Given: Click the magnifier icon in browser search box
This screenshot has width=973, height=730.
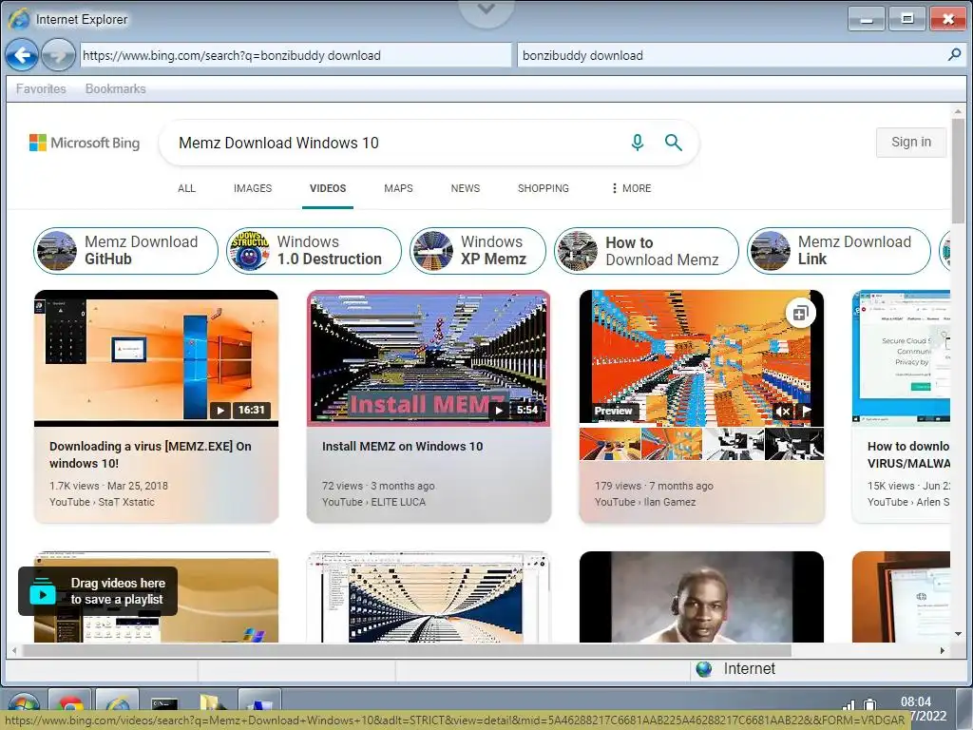Looking at the screenshot, I should coord(954,54).
